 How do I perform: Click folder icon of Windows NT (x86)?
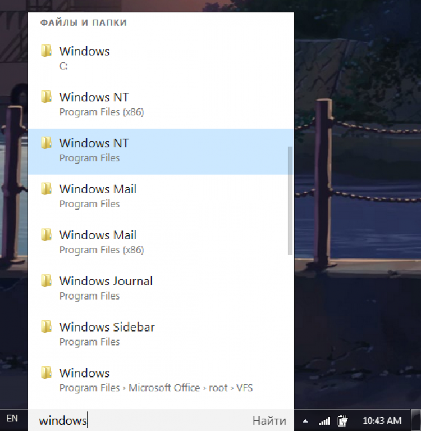[x=46, y=97]
